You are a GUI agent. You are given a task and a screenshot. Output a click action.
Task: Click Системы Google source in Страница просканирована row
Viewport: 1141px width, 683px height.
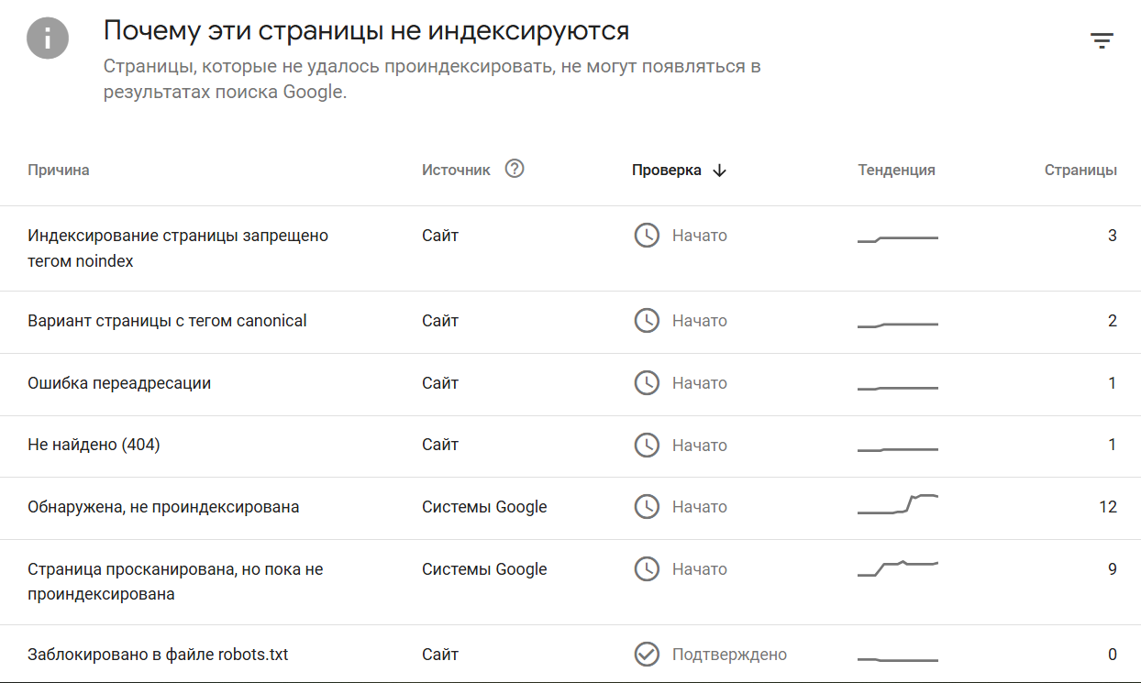484,569
